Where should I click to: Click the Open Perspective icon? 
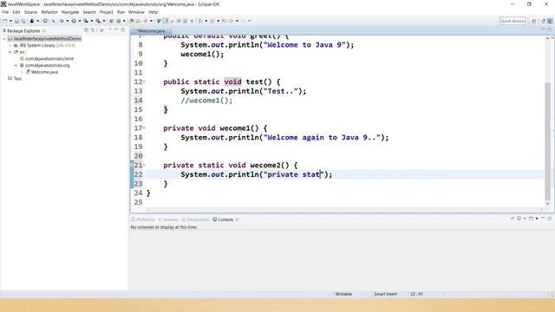pyautogui.click(x=534, y=21)
